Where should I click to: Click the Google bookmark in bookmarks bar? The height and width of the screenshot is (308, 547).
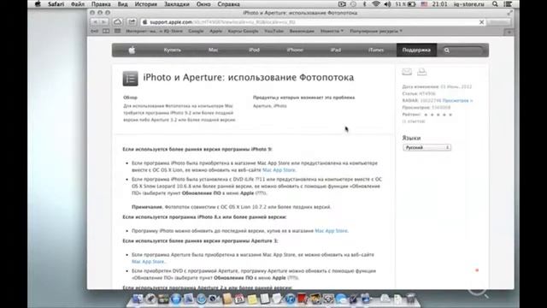[196, 31]
